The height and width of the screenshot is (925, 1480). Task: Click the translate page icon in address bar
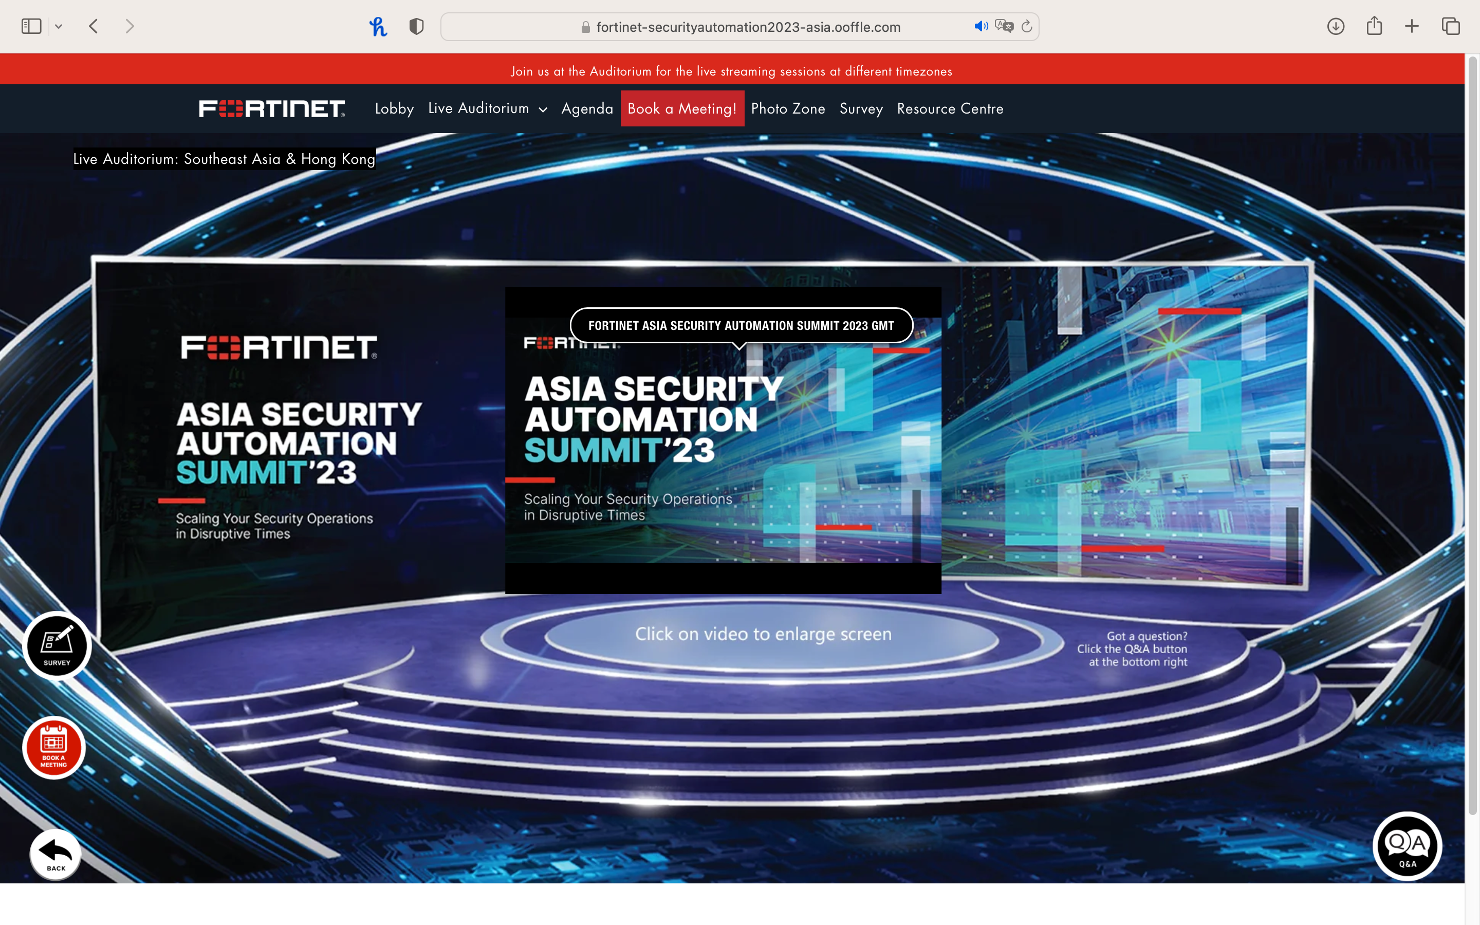1004,26
